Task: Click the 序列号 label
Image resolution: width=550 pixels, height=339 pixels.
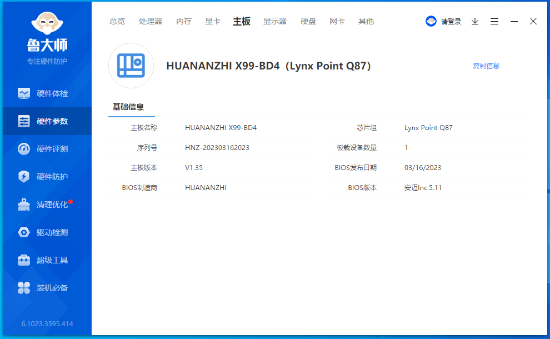Action: (147, 148)
